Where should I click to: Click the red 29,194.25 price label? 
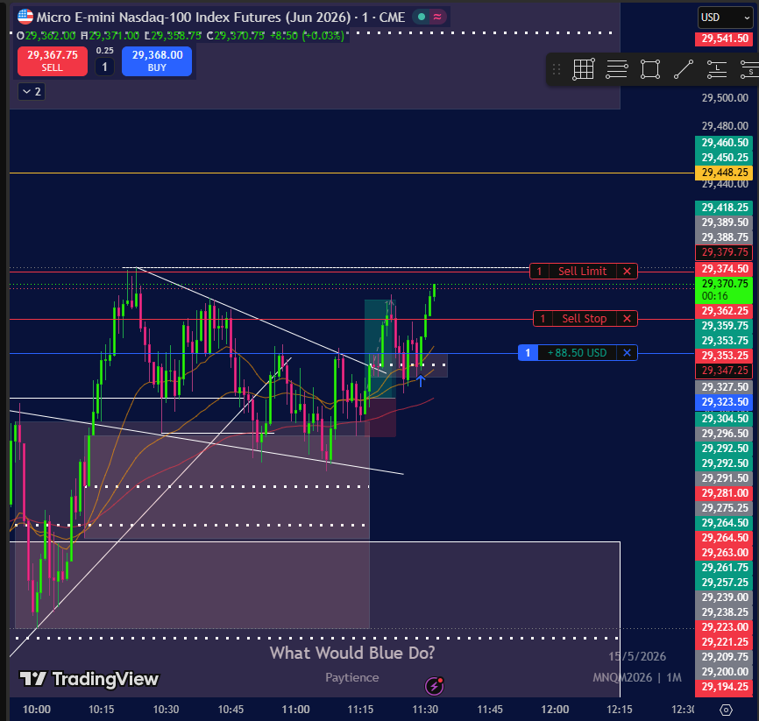[x=724, y=687]
